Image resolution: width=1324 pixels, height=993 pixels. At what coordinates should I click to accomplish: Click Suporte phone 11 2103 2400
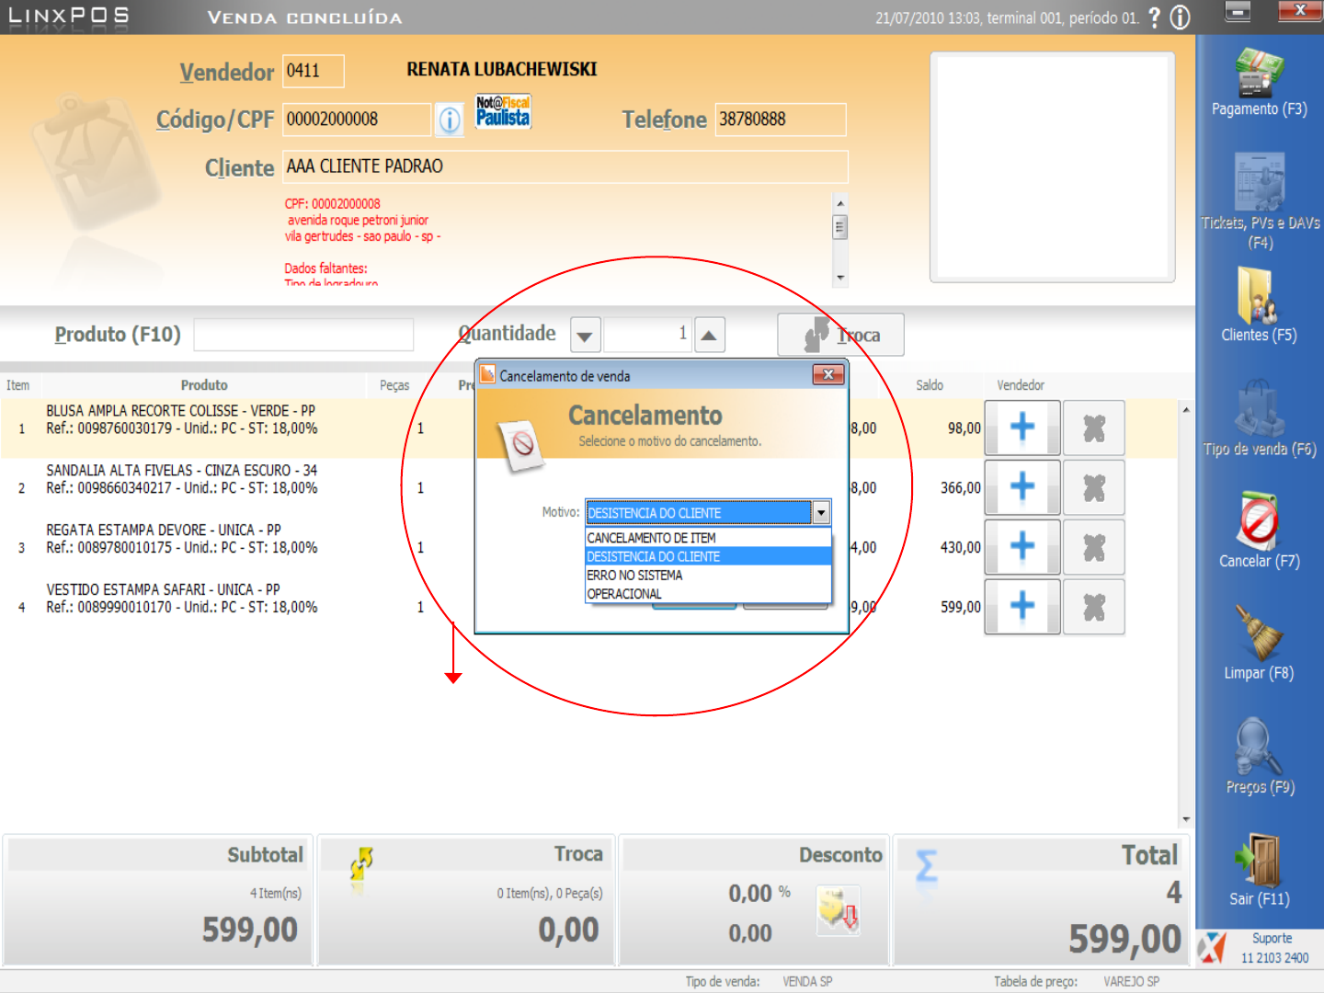[x=1274, y=958]
